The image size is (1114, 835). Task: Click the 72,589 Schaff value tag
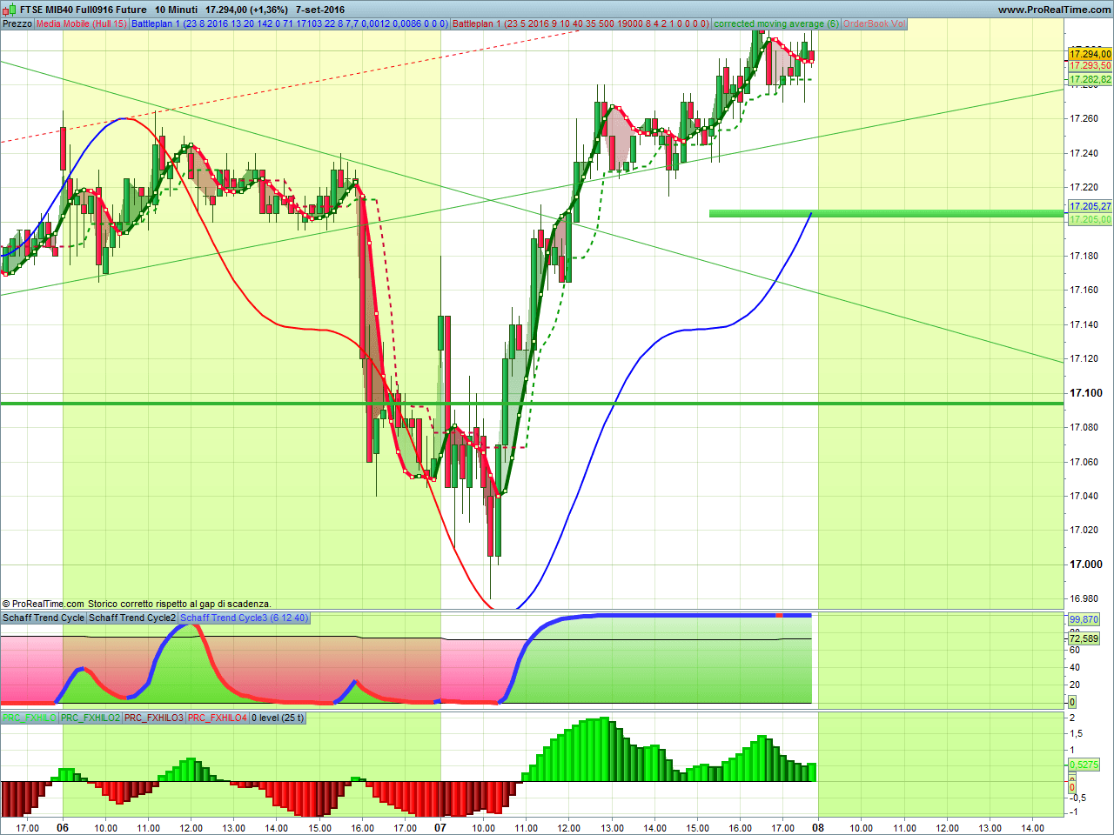(1084, 638)
